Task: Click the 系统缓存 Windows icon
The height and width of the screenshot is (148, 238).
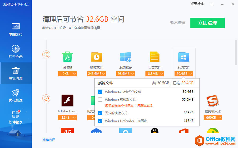Action: pyautogui.click(x=126, y=57)
